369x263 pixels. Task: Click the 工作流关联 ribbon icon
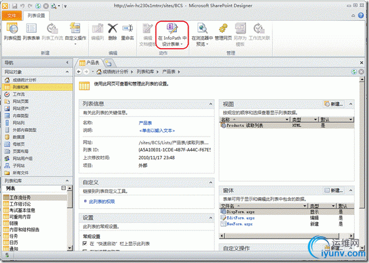[x=259, y=31]
